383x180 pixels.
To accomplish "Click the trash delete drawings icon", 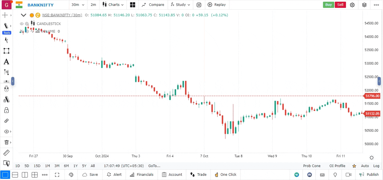I will 6,142.
